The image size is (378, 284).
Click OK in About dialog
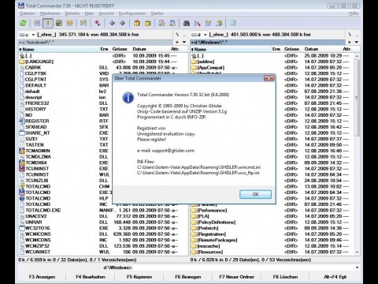click(255, 194)
